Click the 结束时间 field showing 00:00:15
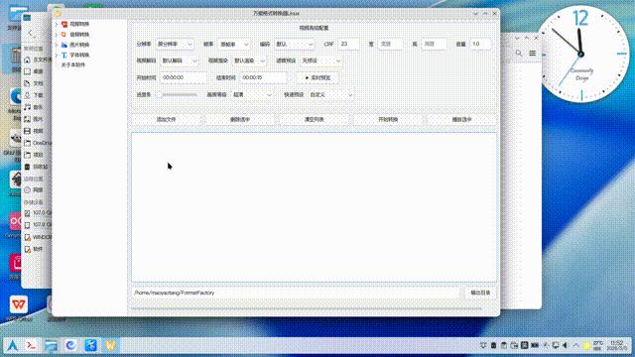This screenshot has width=635, height=357. click(264, 77)
